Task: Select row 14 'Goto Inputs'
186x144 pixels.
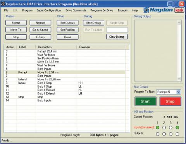Action: click(x=65, y=100)
